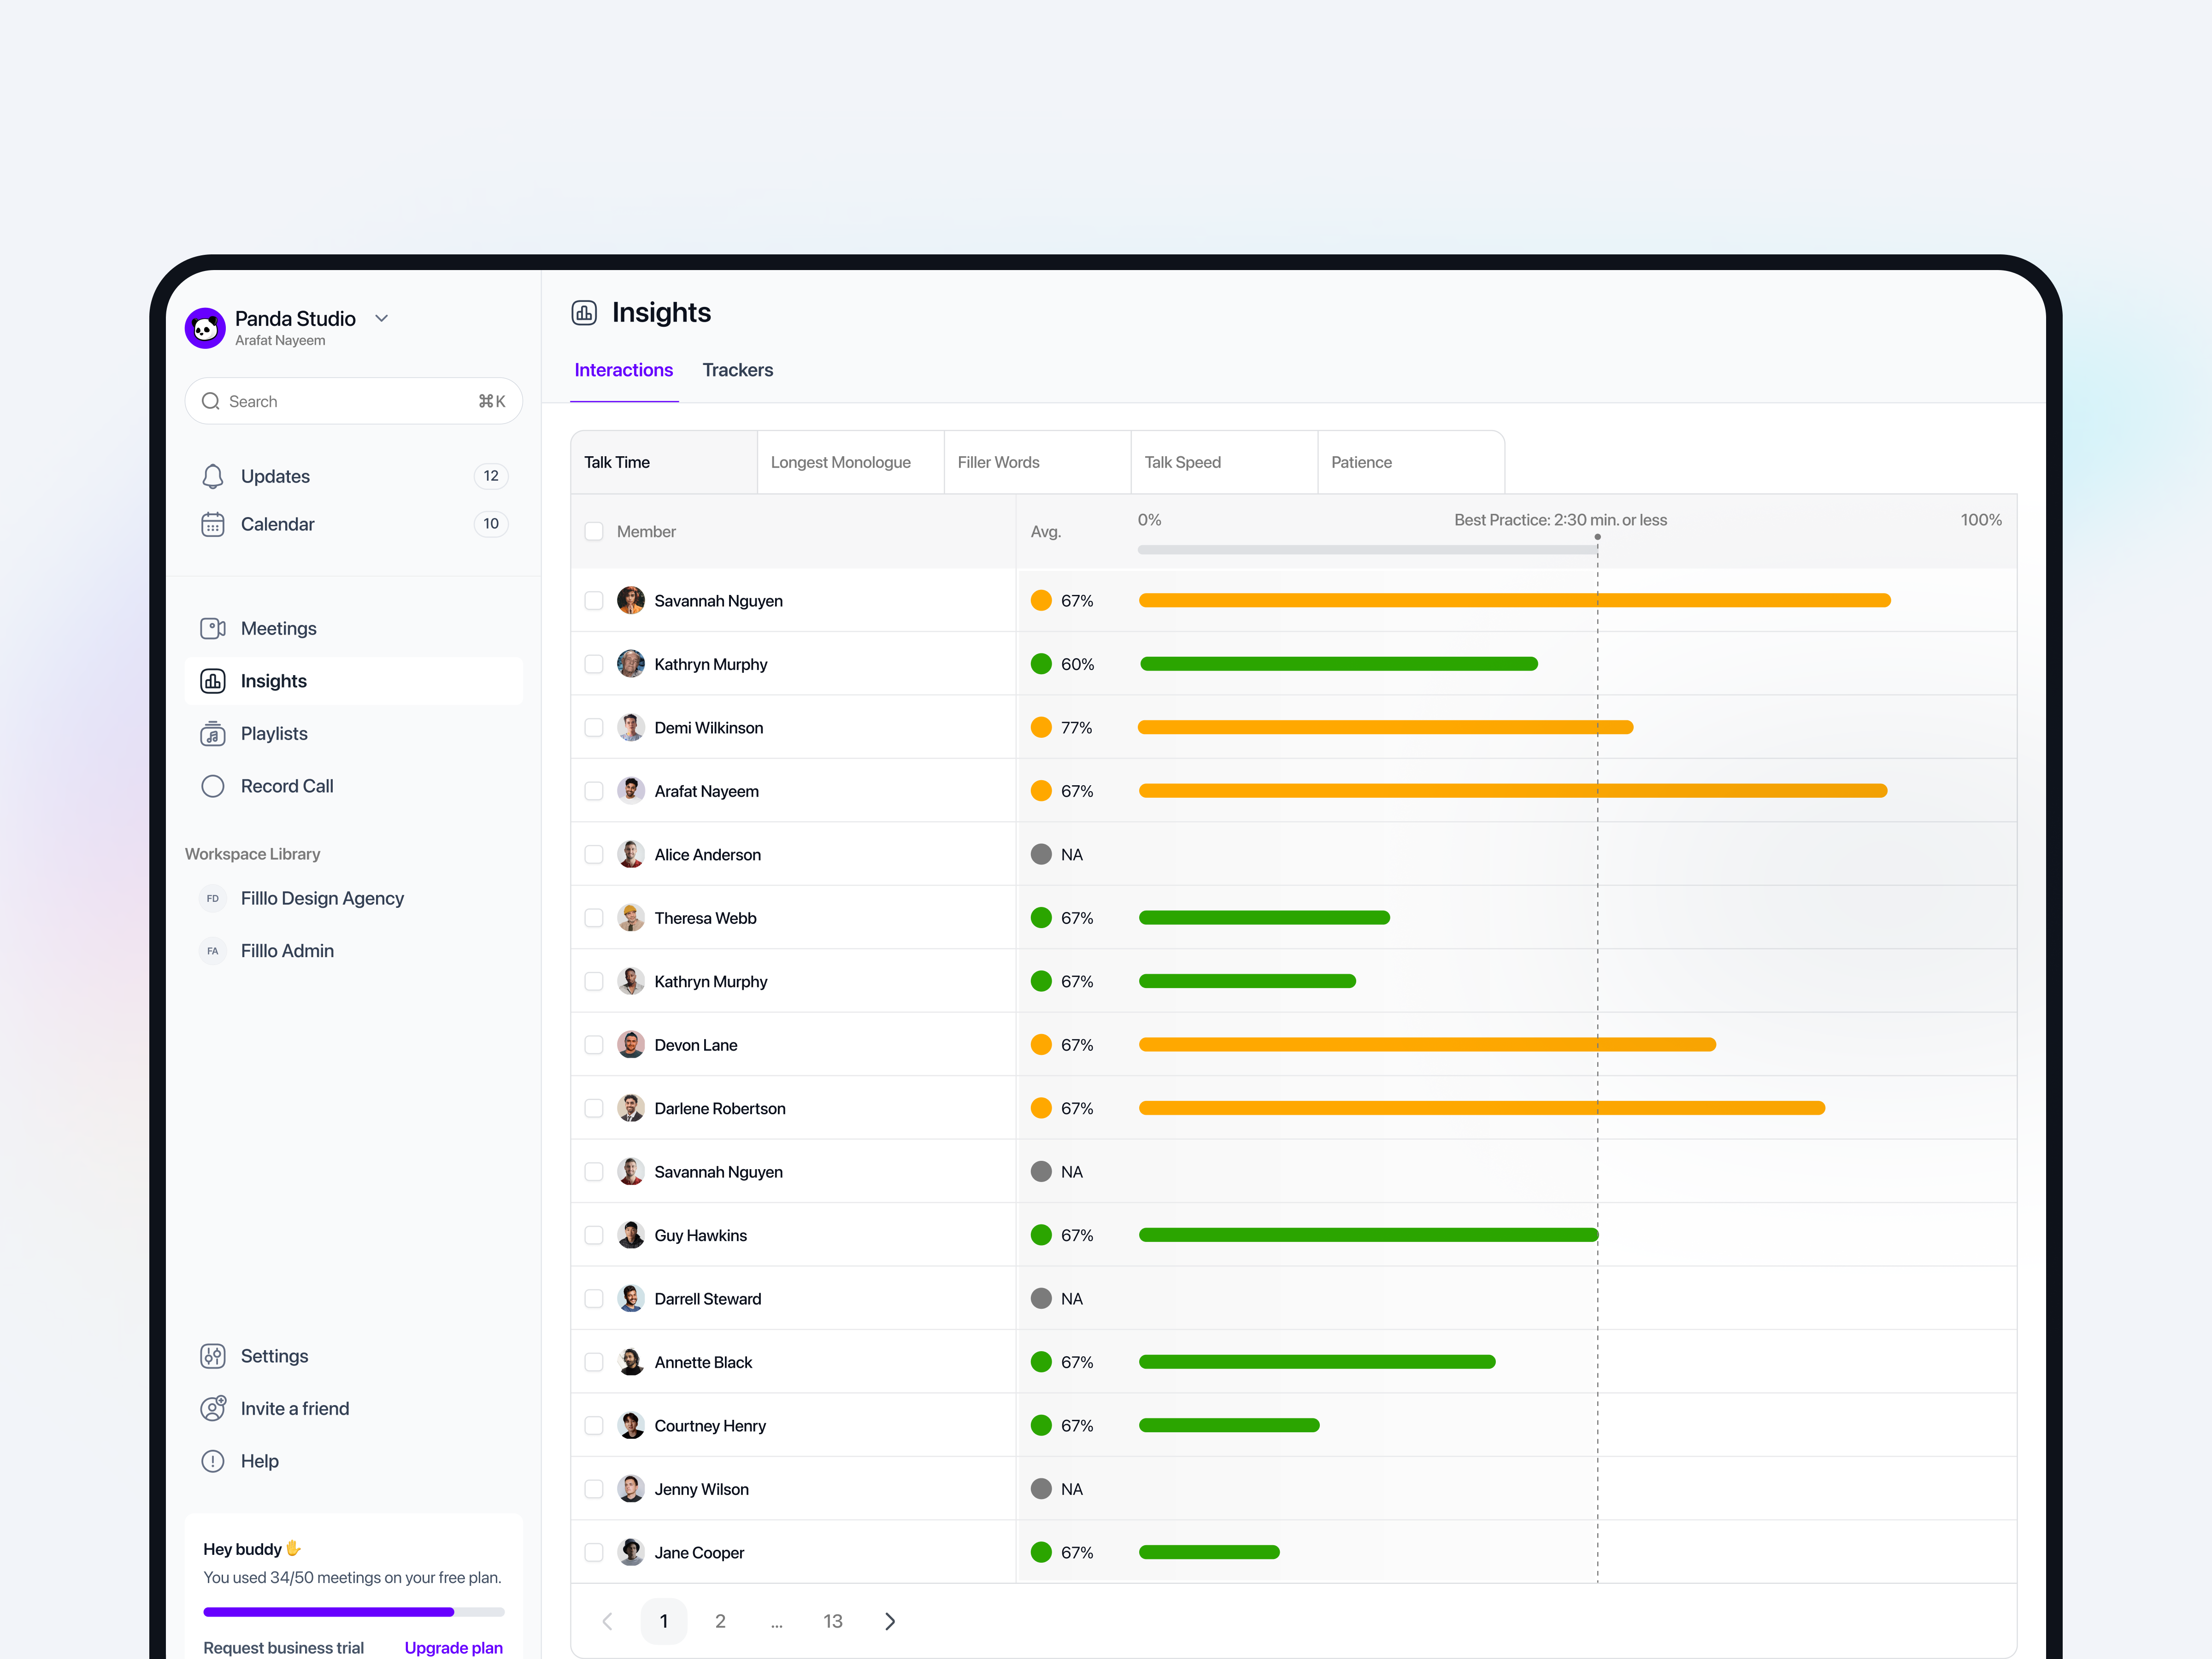2212x1659 pixels.
Task: Select all members via header checkbox
Action: coord(594,531)
